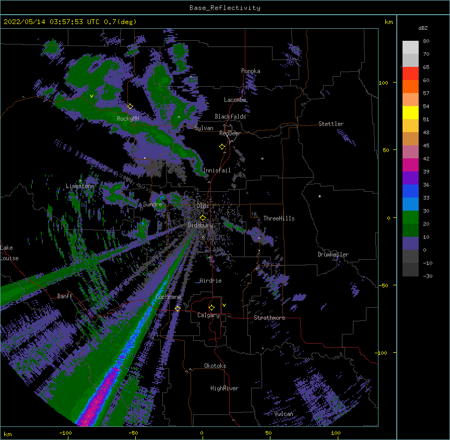Select the bright green 20-30 dBZ legend swatch

tap(410, 217)
